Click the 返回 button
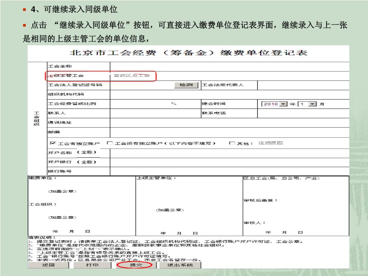This screenshot has height=276, width=368. (48, 265)
